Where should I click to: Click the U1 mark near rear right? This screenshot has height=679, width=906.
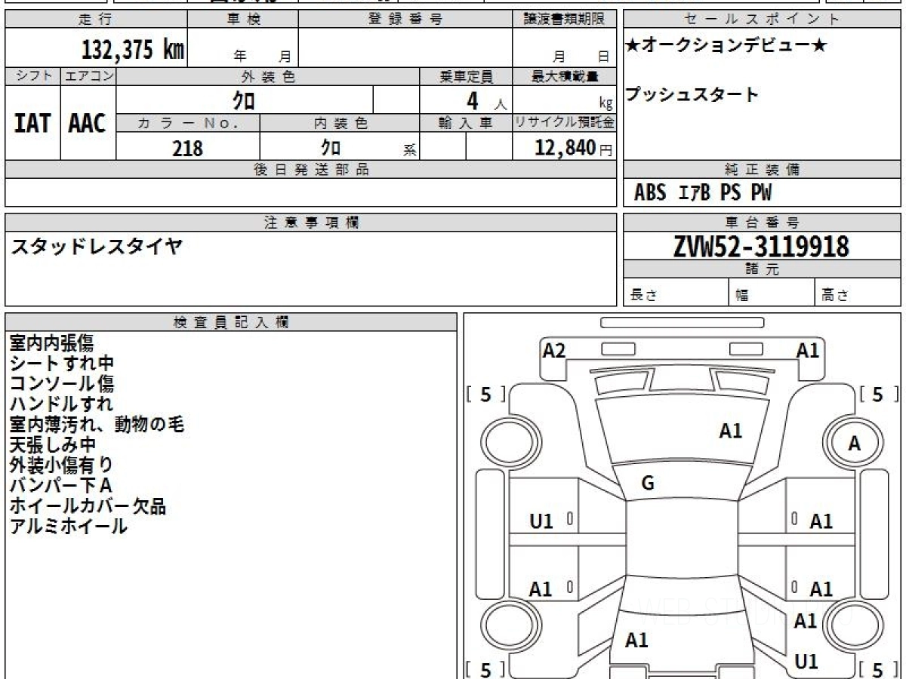coord(806,662)
